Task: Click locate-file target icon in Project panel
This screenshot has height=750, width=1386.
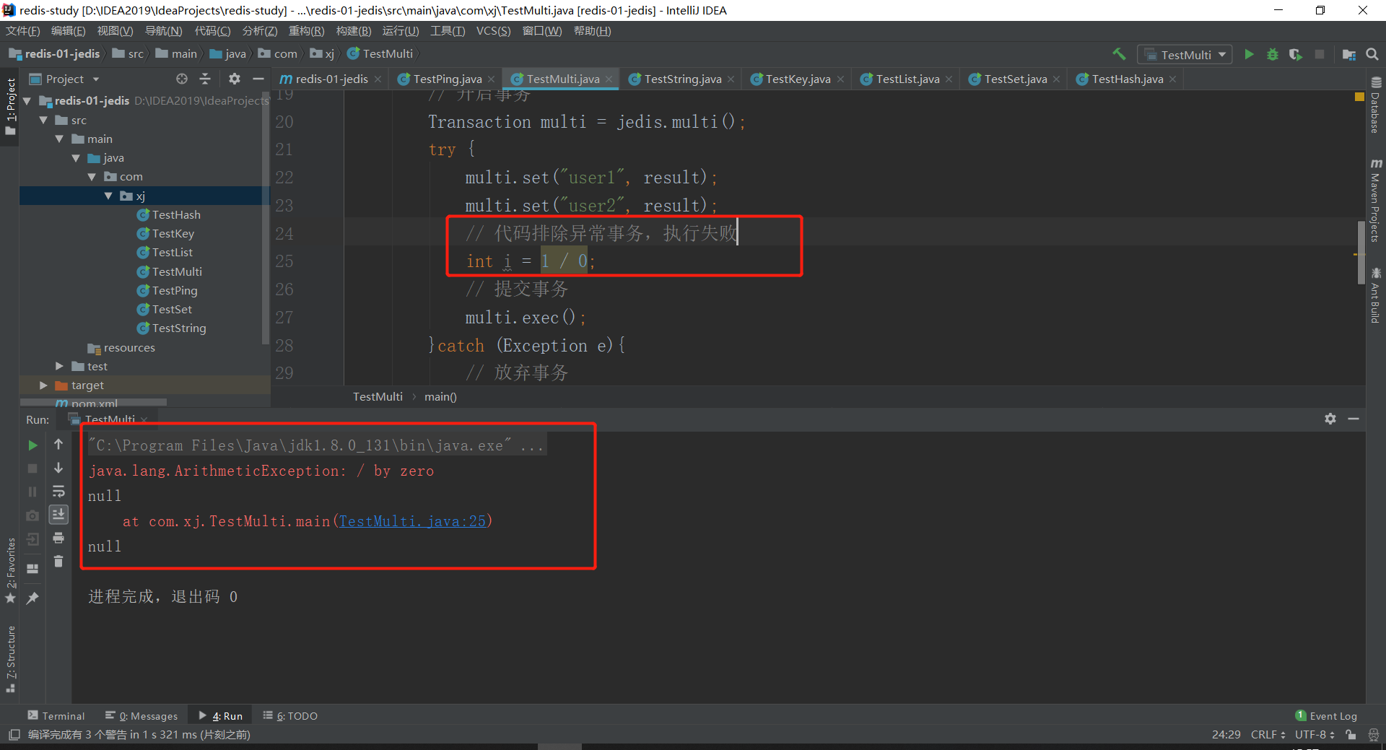Action: point(182,79)
